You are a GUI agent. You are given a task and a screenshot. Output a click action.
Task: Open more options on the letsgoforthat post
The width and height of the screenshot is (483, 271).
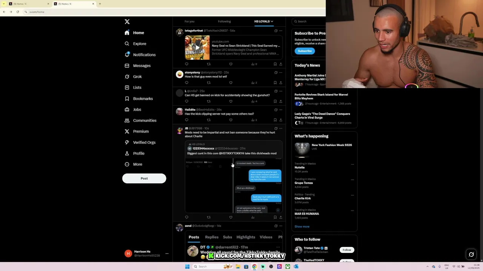281,31
